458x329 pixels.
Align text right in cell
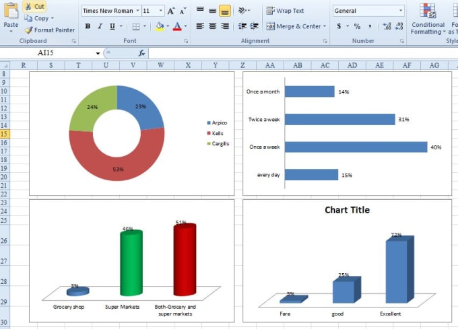click(225, 26)
